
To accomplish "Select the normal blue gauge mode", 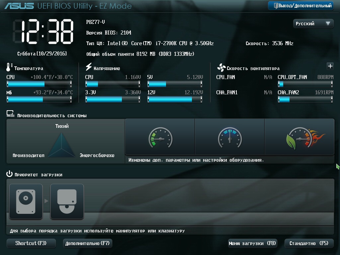I will tap(229, 137).
